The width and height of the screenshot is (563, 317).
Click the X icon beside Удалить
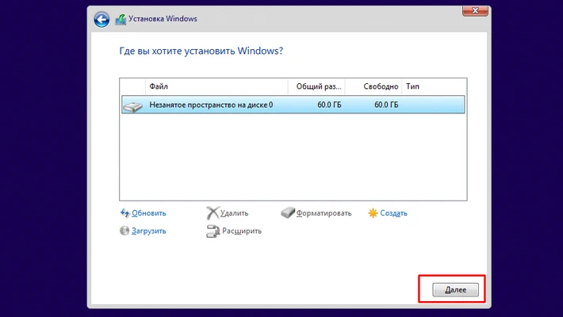tap(213, 213)
